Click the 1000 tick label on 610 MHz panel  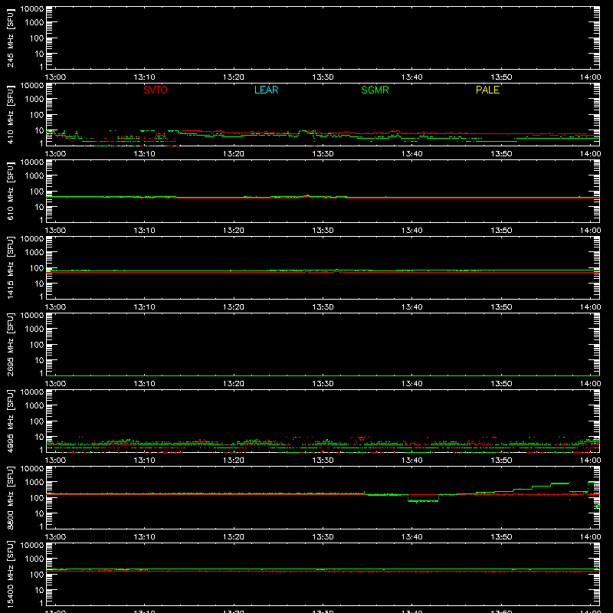(34, 176)
